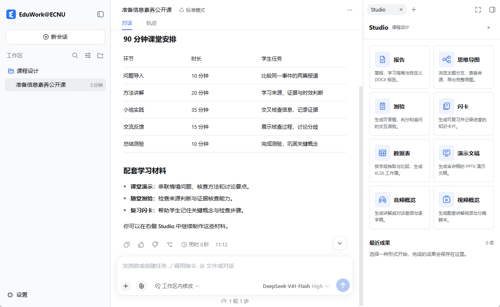
Task: Open the 数据表 data table card
Action: [400, 160]
